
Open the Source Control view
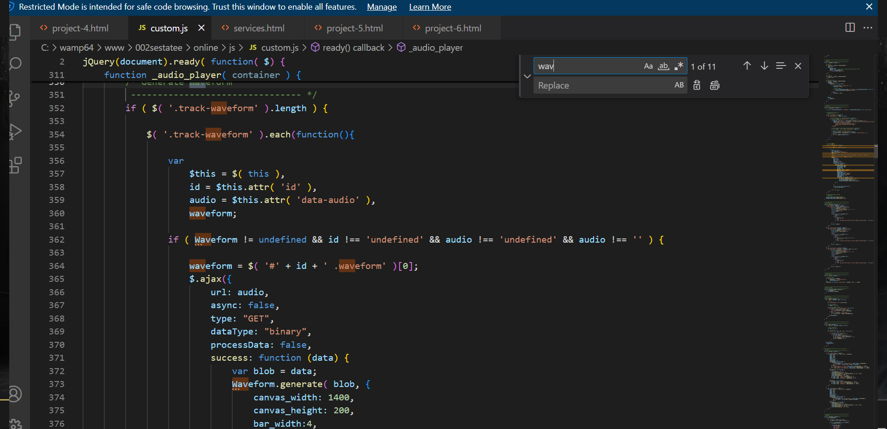pos(15,98)
